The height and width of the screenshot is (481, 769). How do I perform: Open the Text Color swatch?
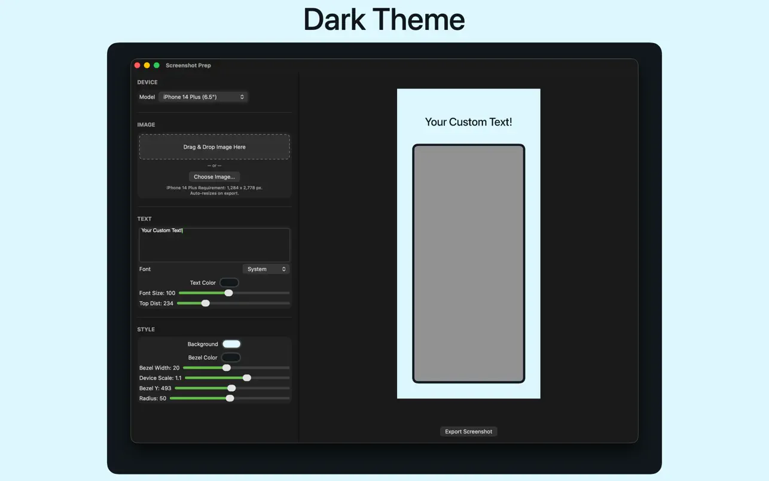(x=229, y=282)
